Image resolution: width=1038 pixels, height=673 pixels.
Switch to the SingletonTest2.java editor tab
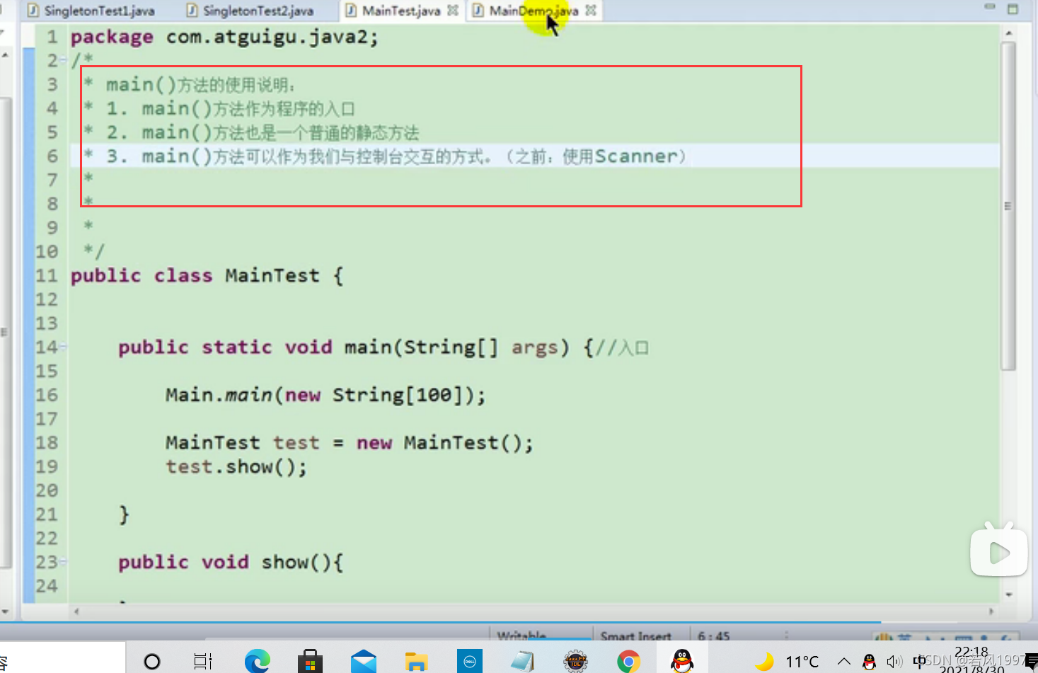[x=250, y=11]
